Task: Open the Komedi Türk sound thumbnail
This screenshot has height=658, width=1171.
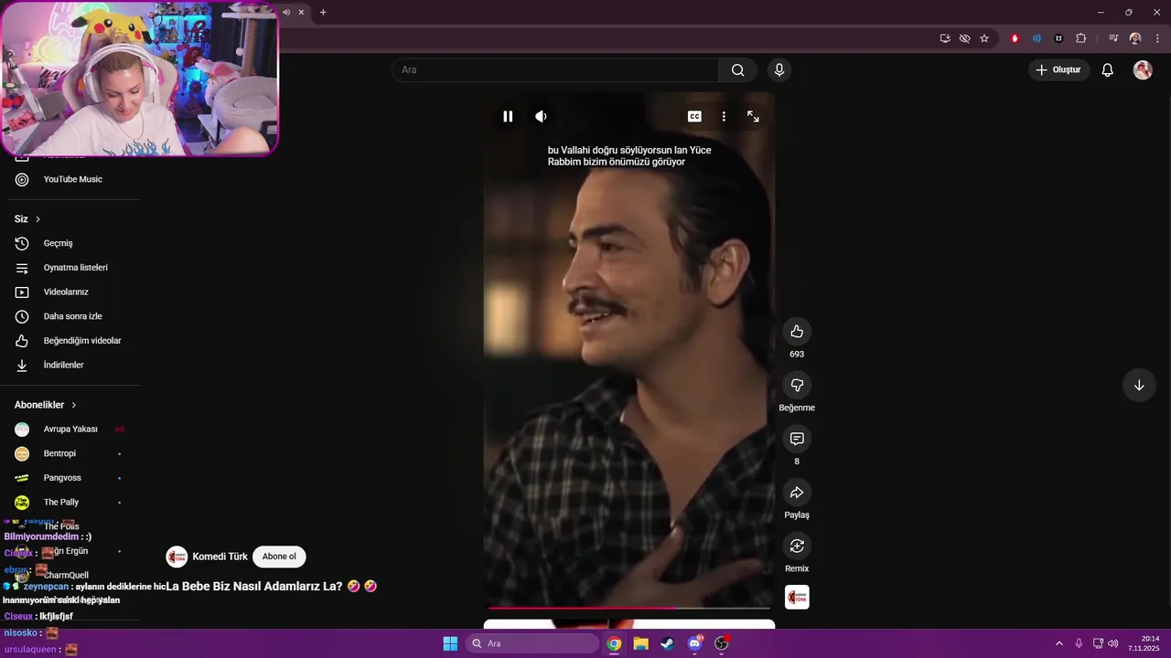Action: 797,598
